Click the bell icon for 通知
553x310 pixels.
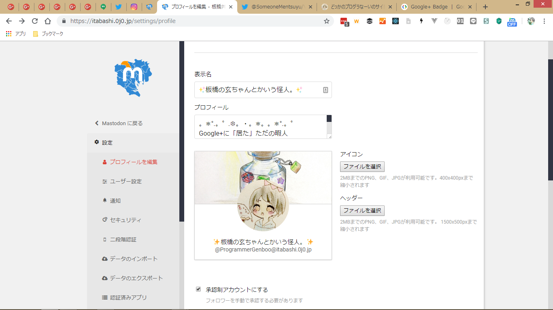coord(104,200)
